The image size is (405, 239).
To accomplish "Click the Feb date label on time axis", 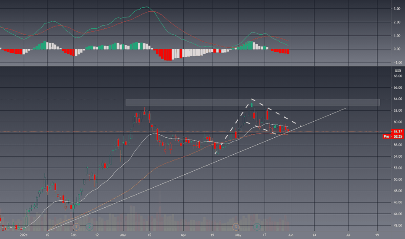I will pos(73,235).
